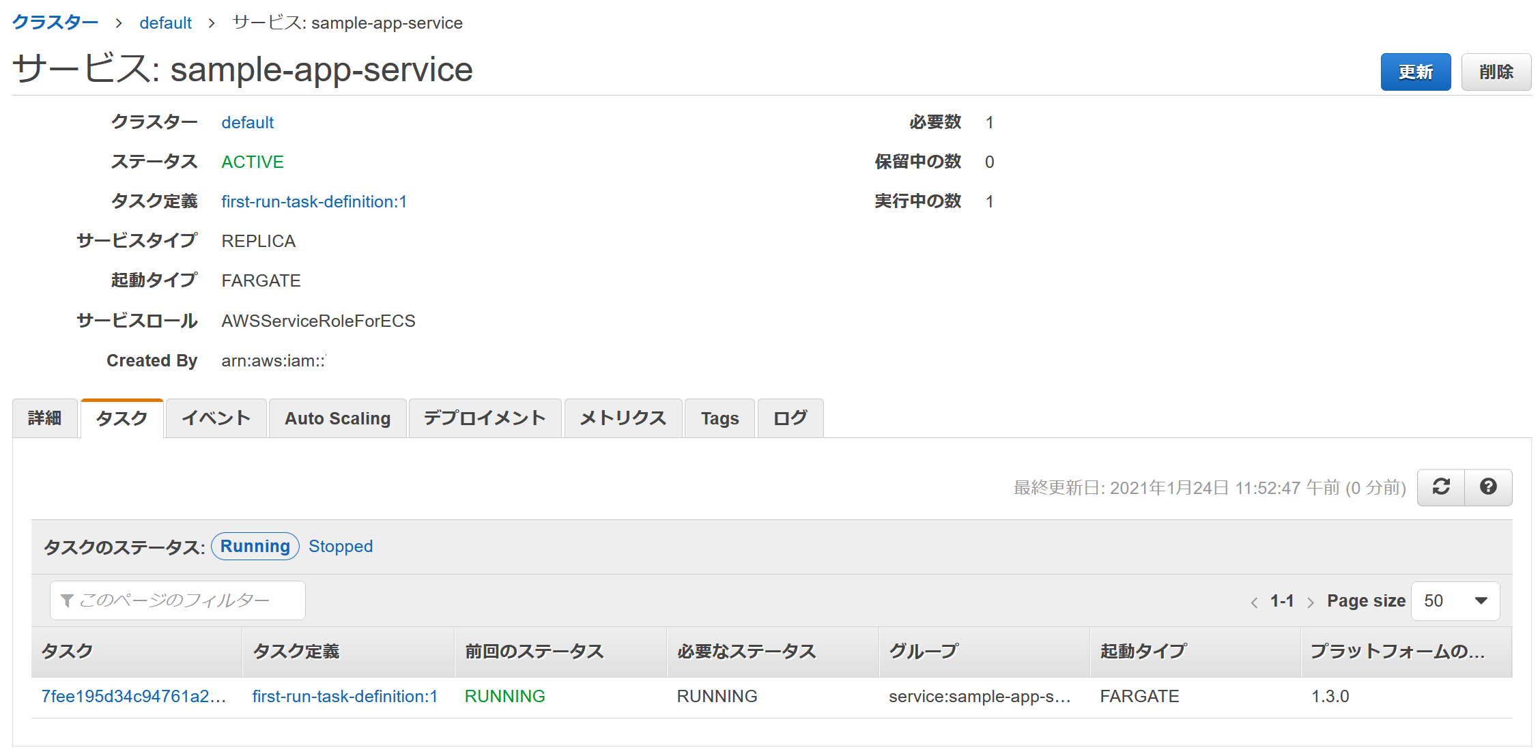Viewport: 1540px width, 754px height.
Task: Select Stopped task status filter
Action: pyautogui.click(x=341, y=547)
